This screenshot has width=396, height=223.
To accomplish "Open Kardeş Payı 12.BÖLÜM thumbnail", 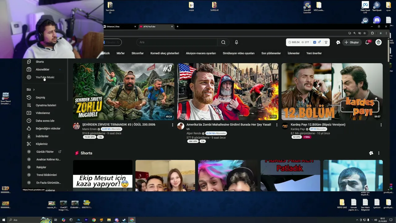I will coord(332,92).
